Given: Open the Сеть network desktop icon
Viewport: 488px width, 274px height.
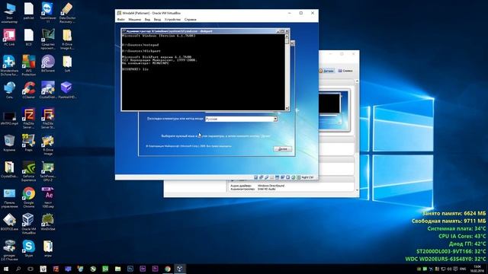Looking at the screenshot, I should click(9, 90).
